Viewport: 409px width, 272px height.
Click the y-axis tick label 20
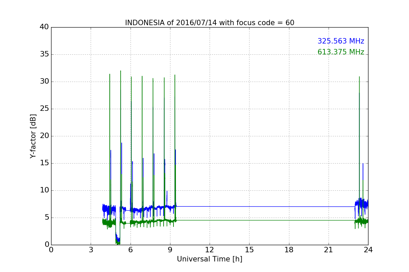(44, 136)
